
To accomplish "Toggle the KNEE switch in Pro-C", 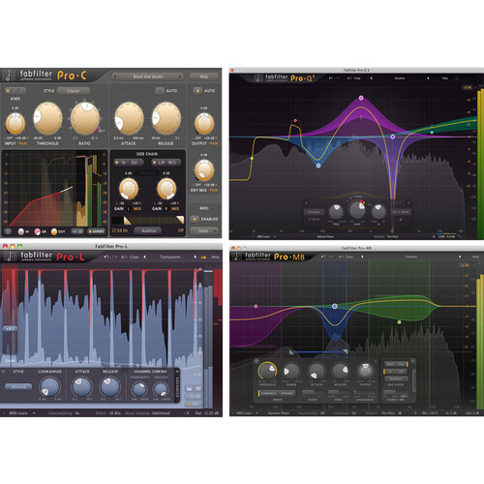I will 15,91.
